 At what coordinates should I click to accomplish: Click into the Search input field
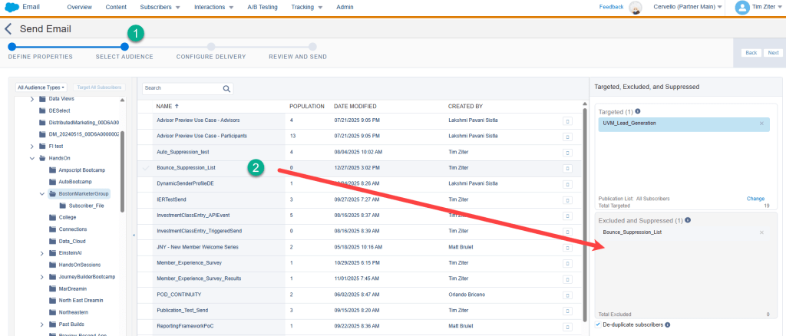click(181, 88)
